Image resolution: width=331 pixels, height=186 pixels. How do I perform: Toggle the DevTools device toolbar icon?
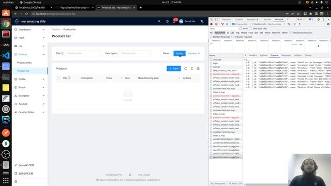tap(216, 20)
